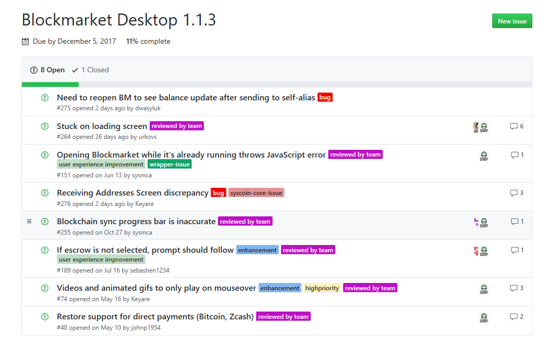
Task: Click the Blockmarket Desktop 1.1.3 heading
Action: [x=119, y=20]
